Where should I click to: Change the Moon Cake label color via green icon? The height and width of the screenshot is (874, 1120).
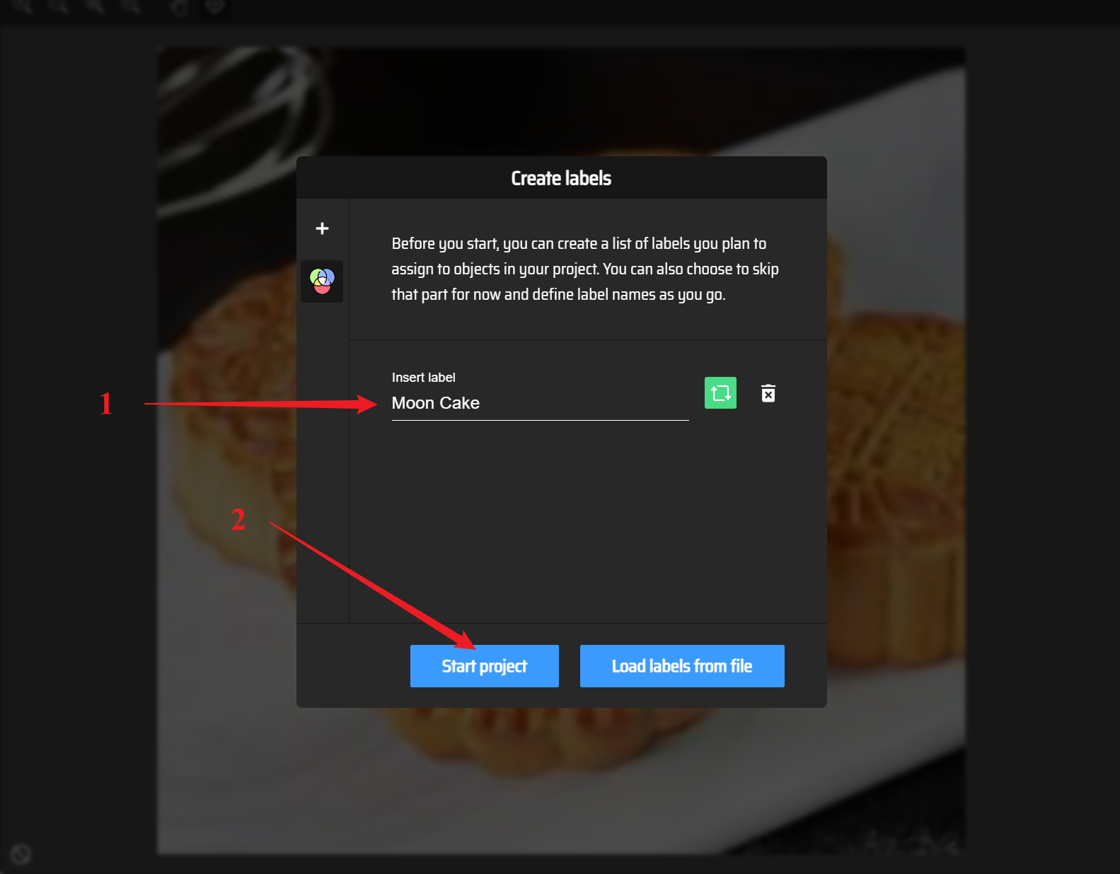(x=720, y=393)
